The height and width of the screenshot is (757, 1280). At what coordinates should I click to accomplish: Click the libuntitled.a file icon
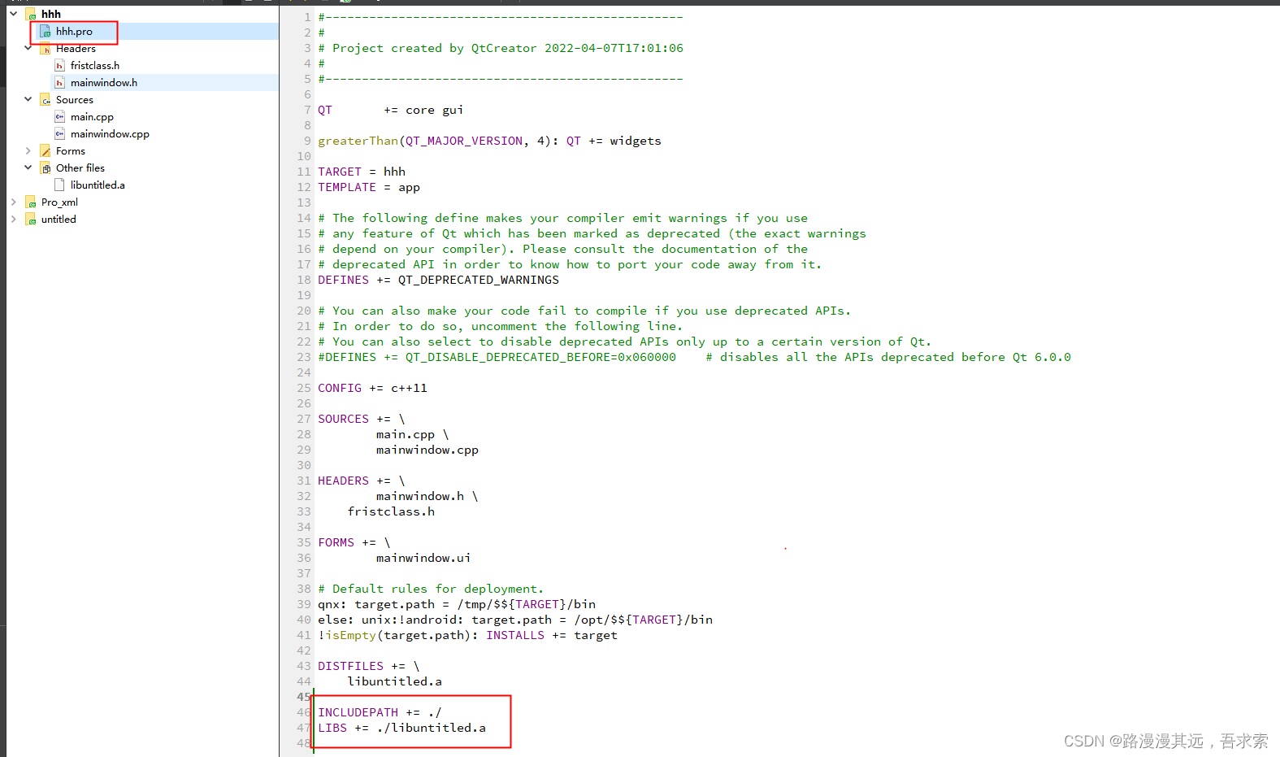click(59, 185)
